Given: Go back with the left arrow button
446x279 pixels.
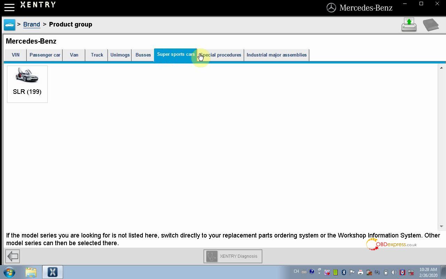Looking at the screenshot, I should pyautogui.click(x=13, y=256).
